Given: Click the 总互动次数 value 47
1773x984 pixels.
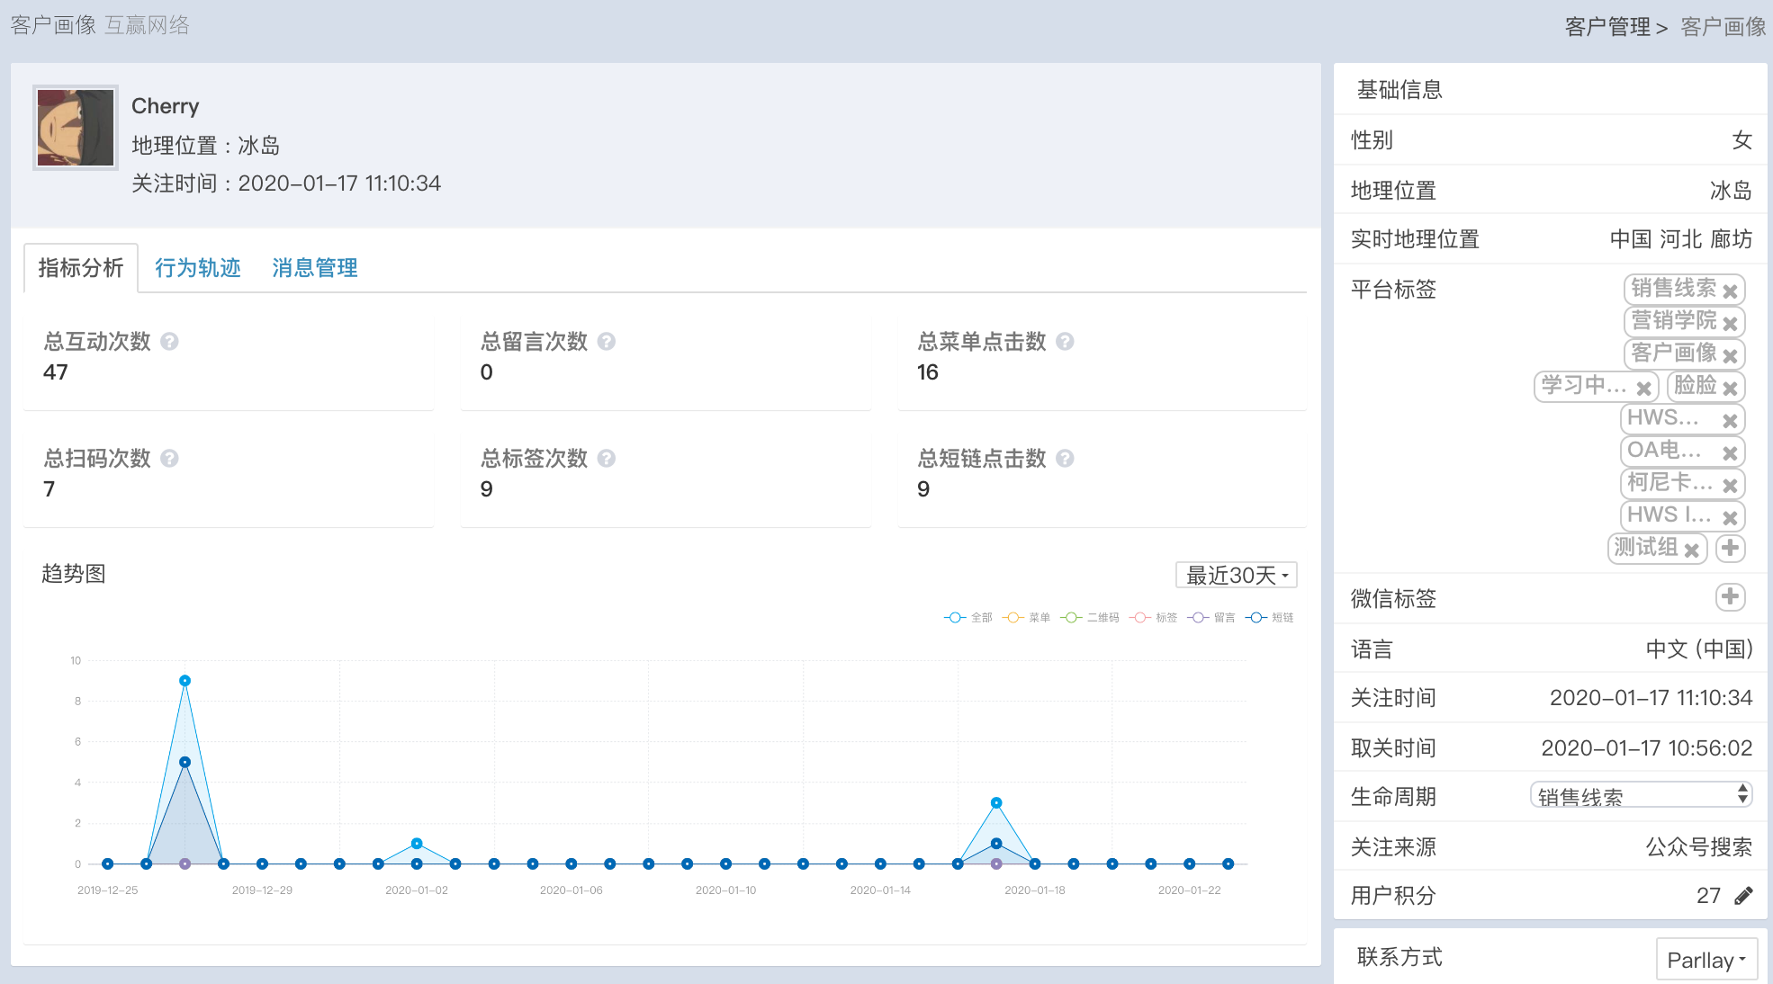Looking at the screenshot, I should click(56, 372).
